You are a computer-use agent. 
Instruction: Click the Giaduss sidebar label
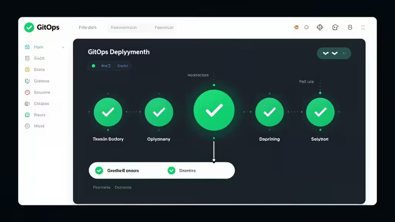coord(42,81)
